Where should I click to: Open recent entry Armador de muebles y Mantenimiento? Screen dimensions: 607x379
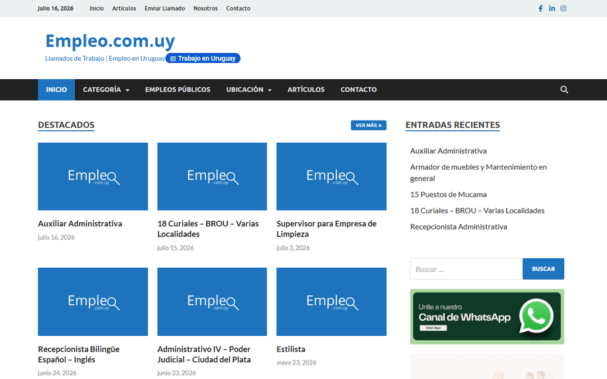coord(478,172)
